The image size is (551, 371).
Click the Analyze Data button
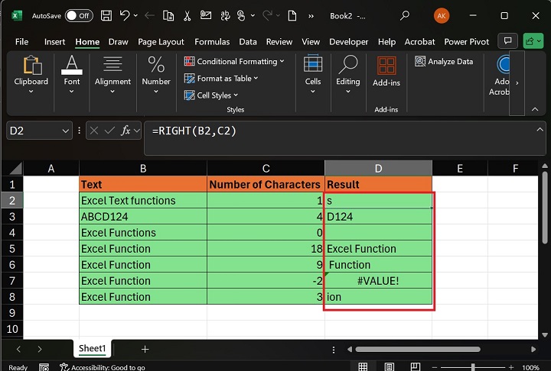[x=445, y=62]
